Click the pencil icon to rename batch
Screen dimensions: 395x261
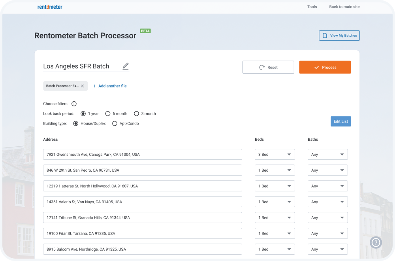pos(126,66)
